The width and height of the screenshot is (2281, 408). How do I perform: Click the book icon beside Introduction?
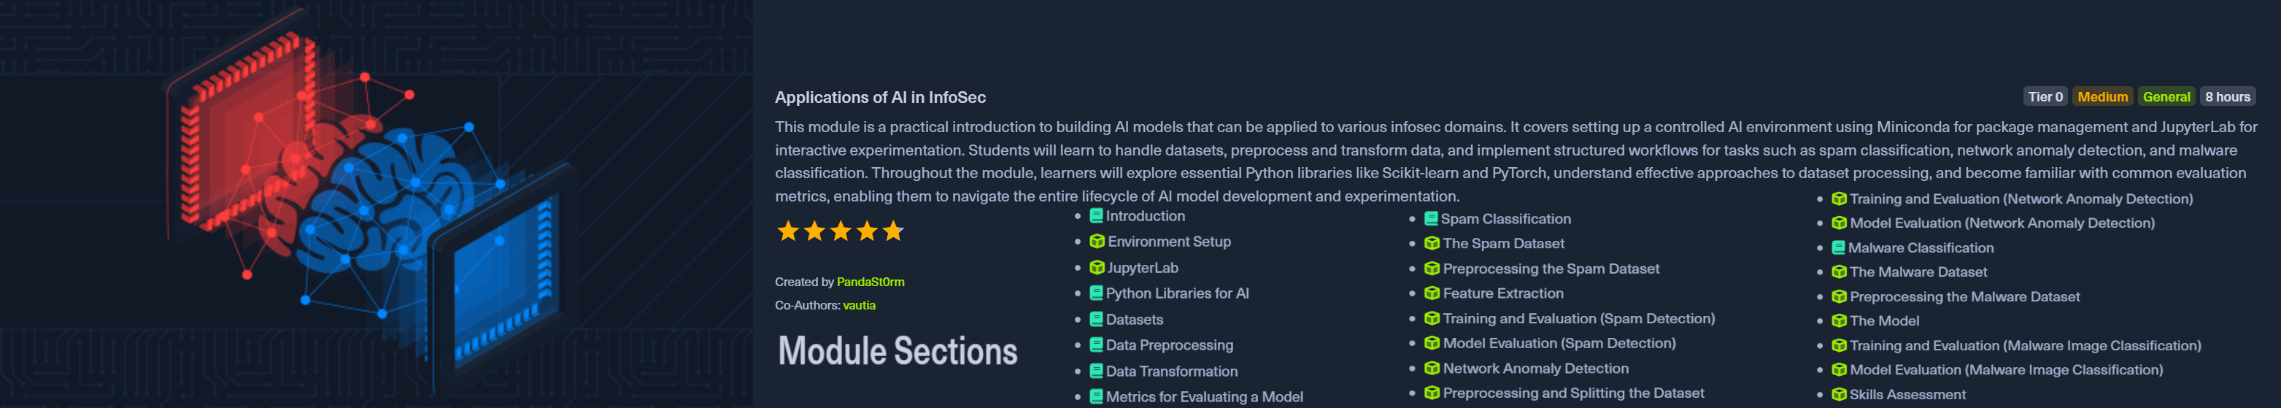1095,216
